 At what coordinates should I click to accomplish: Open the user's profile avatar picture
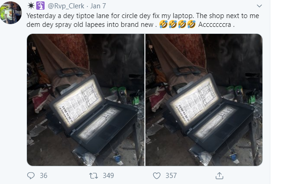pos(11,13)
